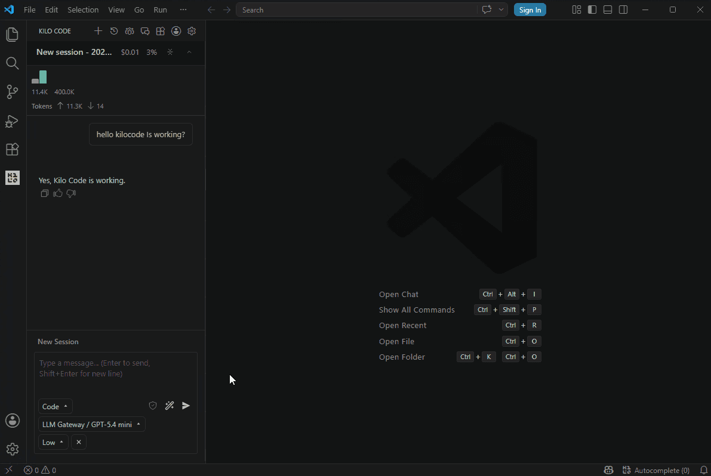The width and height of the screenshot is (711, 476).
Task: Open the Go menu
Action: tap(139, 10)
